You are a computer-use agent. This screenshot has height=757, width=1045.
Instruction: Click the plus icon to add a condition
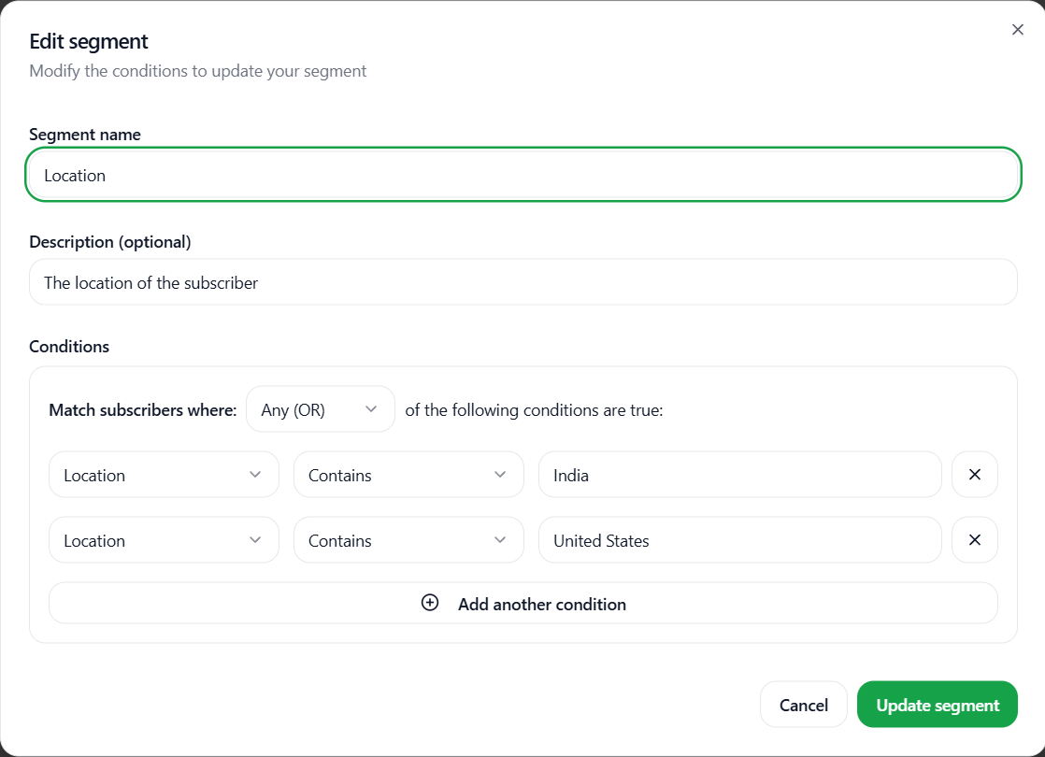click(430, 603)
